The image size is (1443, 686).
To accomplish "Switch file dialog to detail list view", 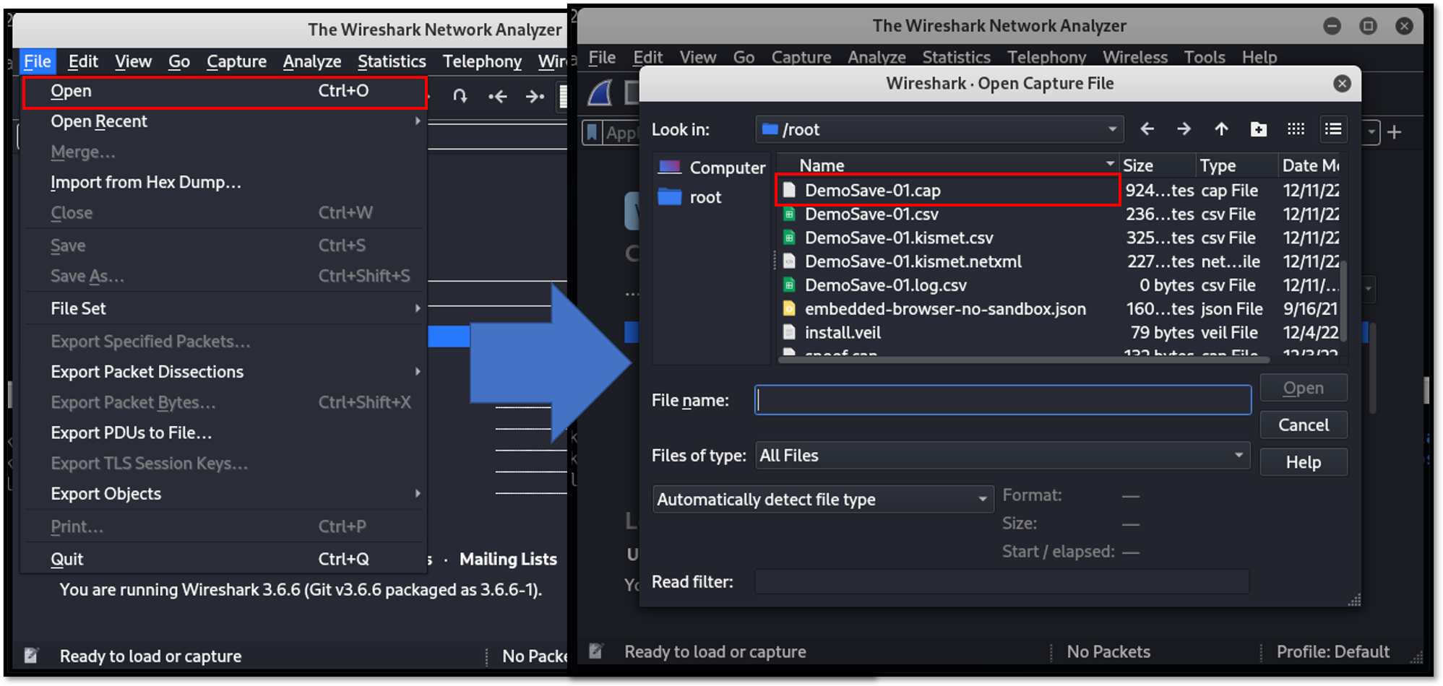I will click(1333, 129).
